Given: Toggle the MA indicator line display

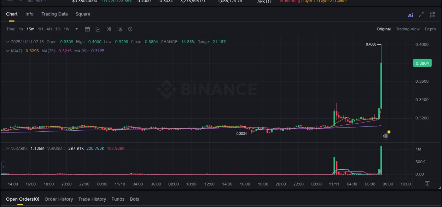Looking at the screenshot, I should pos(7,51).
